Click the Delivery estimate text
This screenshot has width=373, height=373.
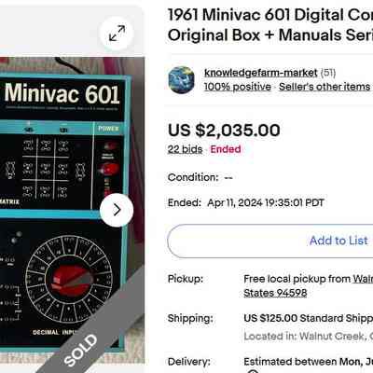(x=309, y=362)
